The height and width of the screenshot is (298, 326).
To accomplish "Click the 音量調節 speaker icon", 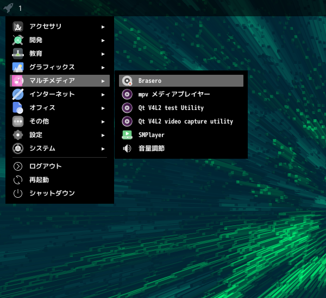I will 127,148.
